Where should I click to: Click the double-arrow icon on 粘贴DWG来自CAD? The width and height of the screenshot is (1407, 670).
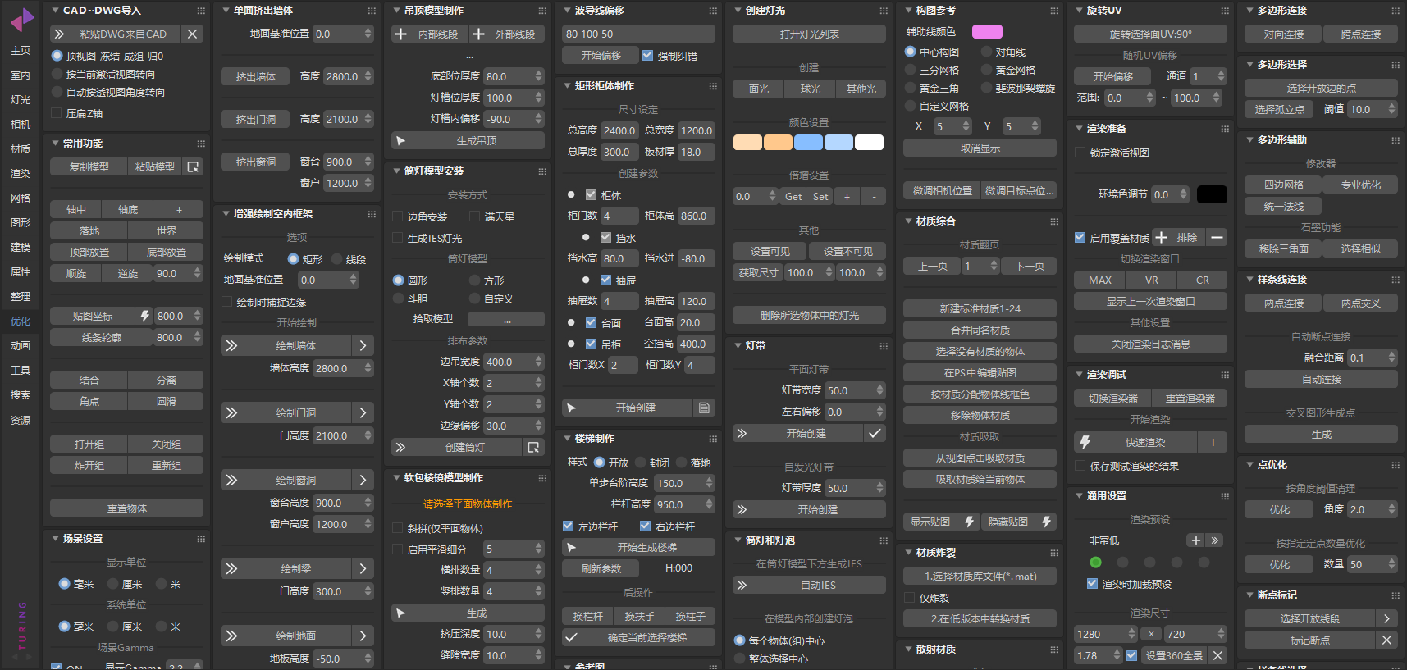pos(59,34)
